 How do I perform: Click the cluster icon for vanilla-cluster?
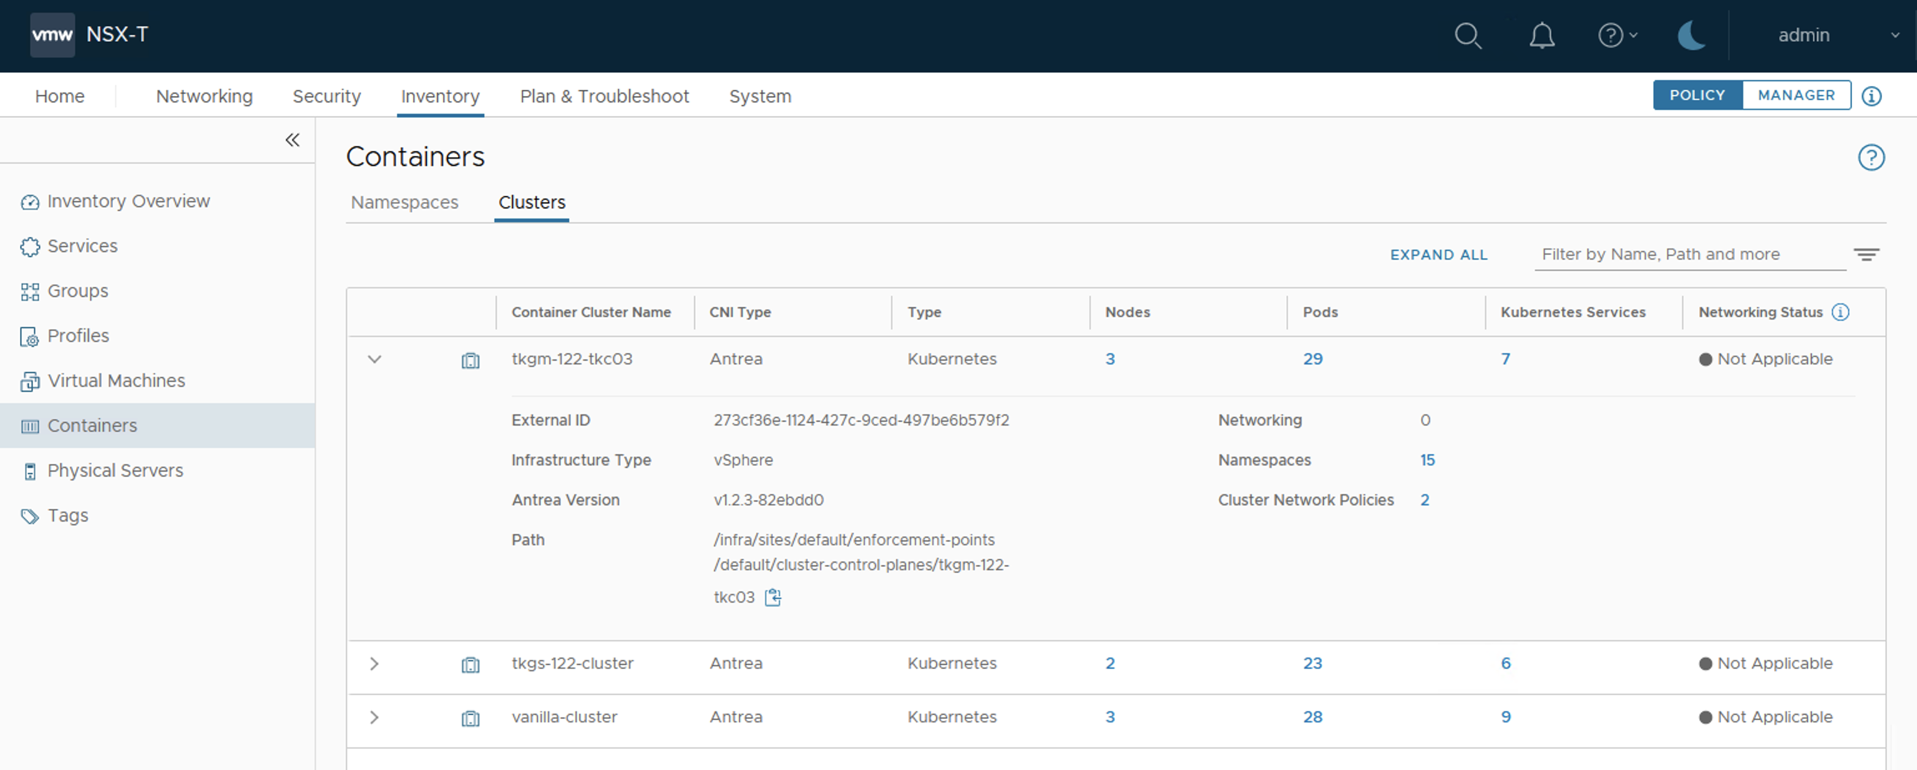pos(471,718)
